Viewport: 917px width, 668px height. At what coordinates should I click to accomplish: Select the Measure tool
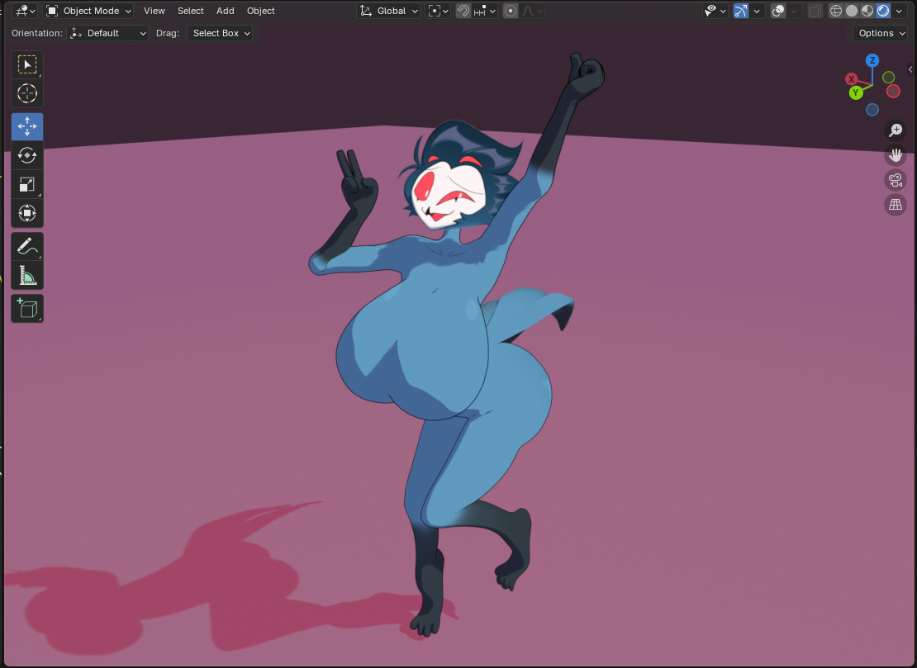pos(27,275)
